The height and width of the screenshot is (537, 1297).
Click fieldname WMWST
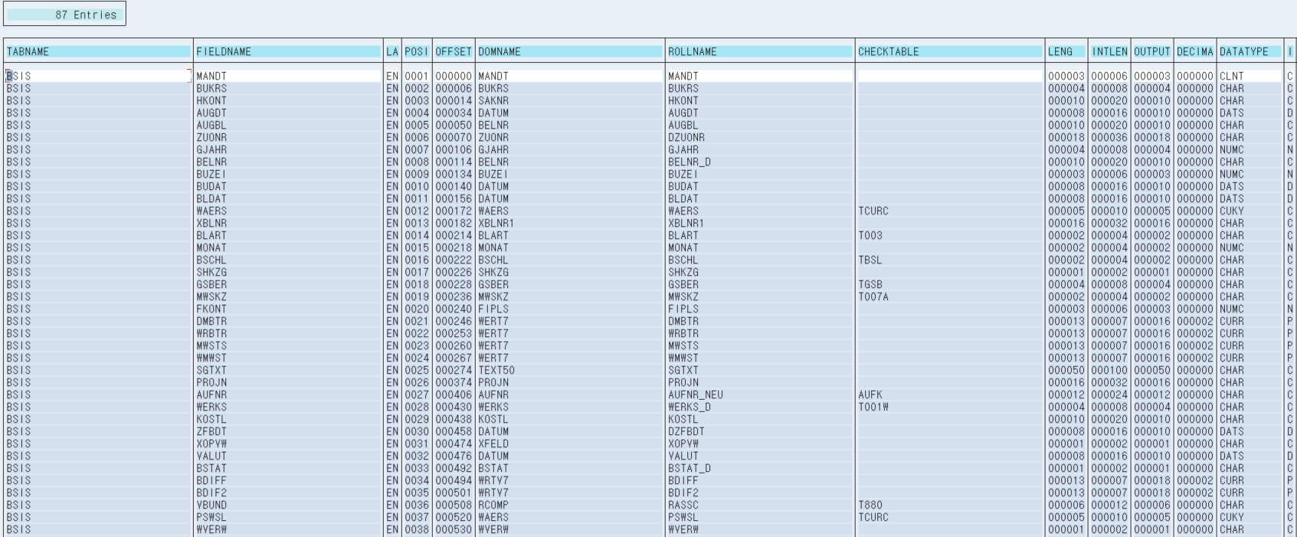tap(211, 358)
